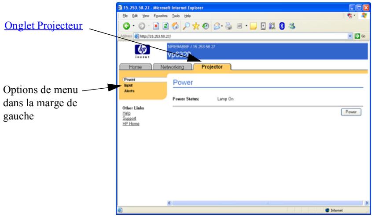Image resolution: width=372 pixels, height=216 pixels.
Task: Open the Edit menu
Action: [x=135, y=16]
